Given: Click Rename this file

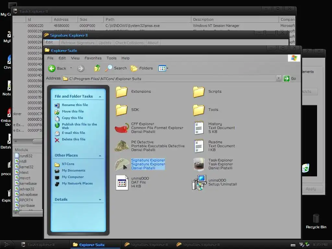Looking at the screenshot, I should coord(75,105).
